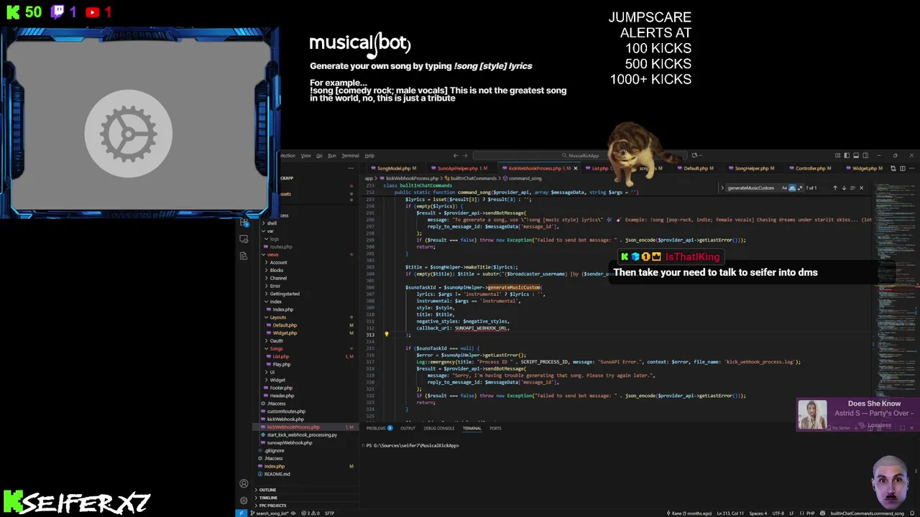Screen dimensions: 920x517
Task: Open start_kick_webhook_processing.py in explorer
Action: pos(302,434)
